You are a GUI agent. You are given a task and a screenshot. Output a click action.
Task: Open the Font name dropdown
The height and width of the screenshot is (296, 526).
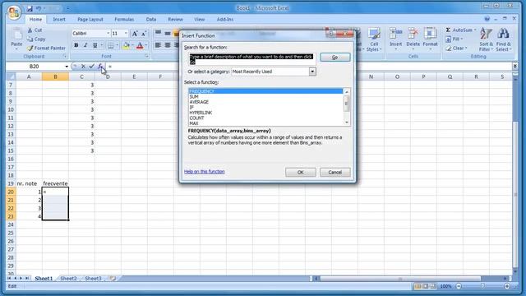coord(108,34)
